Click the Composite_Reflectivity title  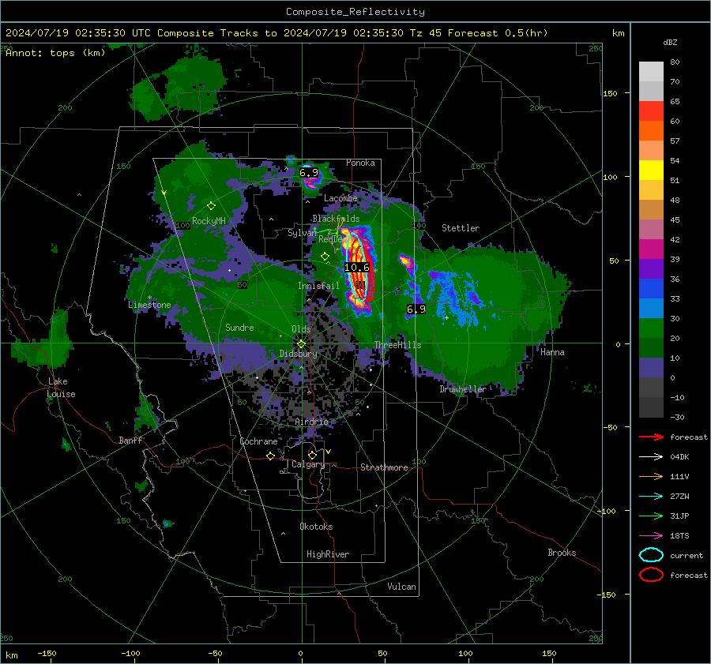[x=355, y=12]
